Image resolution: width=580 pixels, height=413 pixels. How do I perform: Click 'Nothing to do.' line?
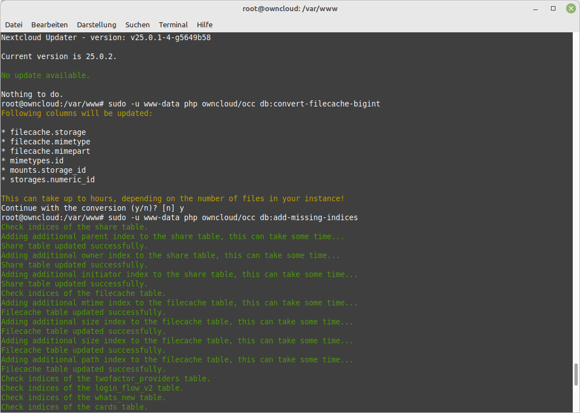tap(32, 94)
